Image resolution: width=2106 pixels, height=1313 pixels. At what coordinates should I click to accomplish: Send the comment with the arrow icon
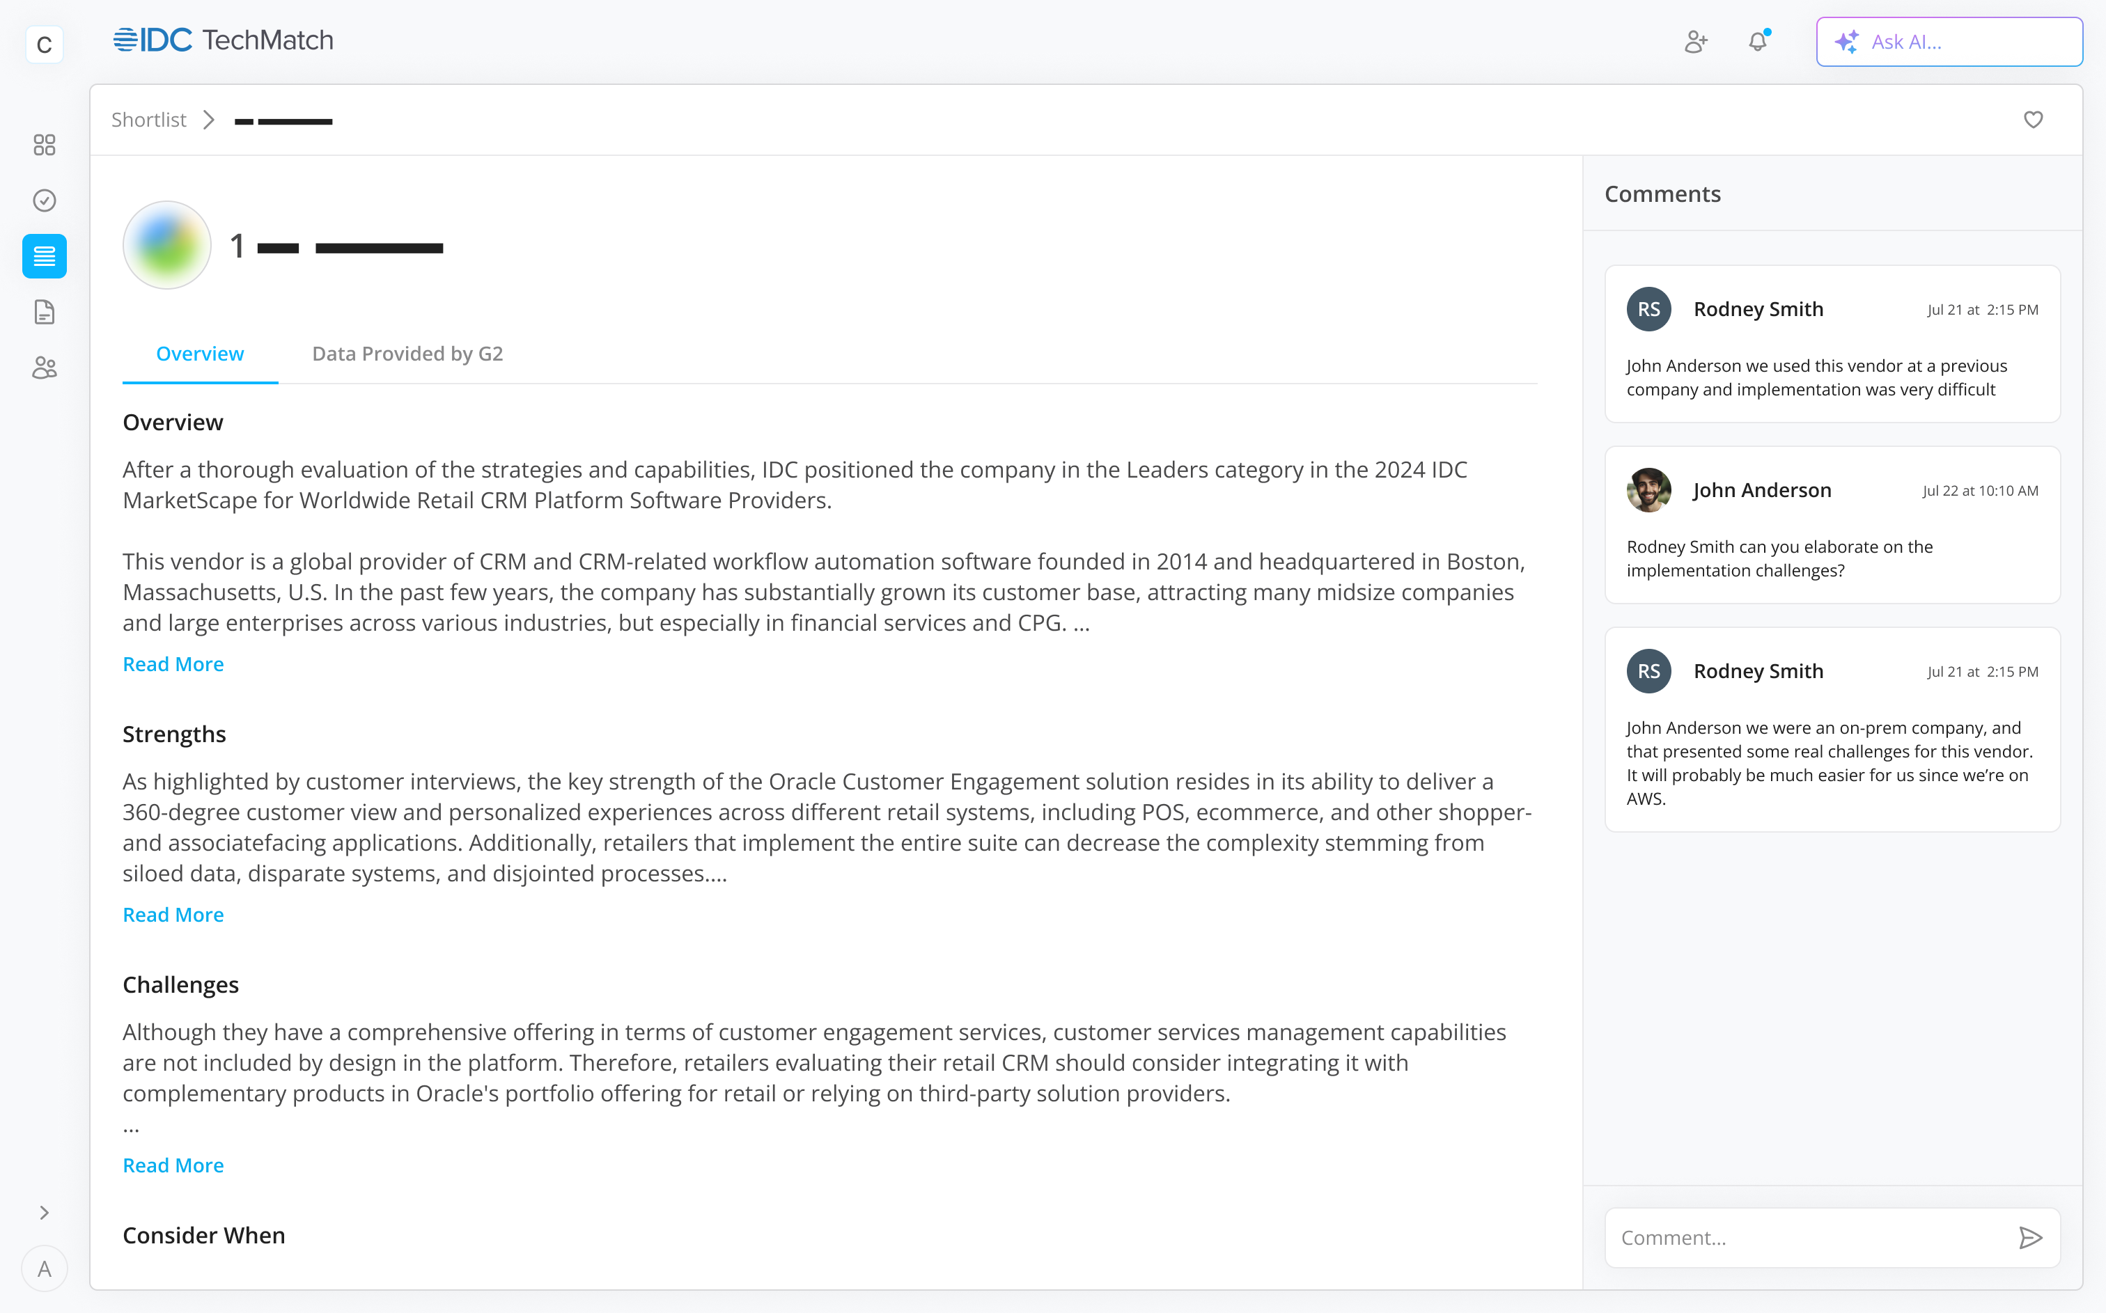coord(2029,1237)
